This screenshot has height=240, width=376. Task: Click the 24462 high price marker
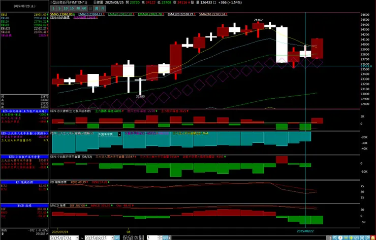(258, 20)
